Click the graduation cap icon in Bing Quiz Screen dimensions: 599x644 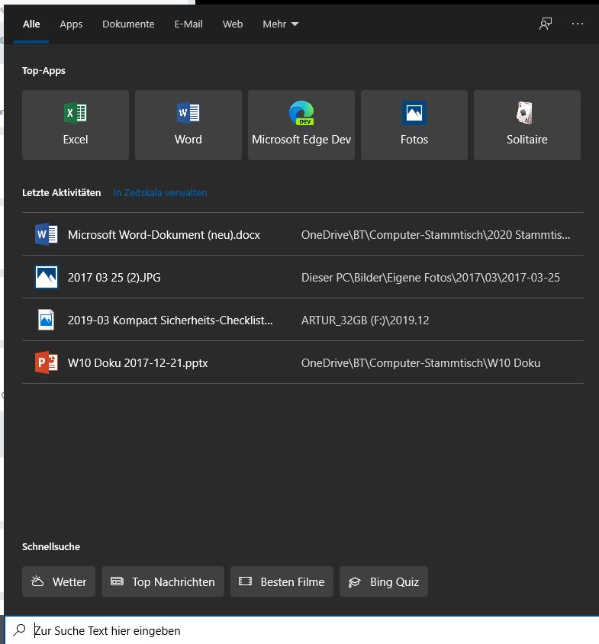pos(355,582)
